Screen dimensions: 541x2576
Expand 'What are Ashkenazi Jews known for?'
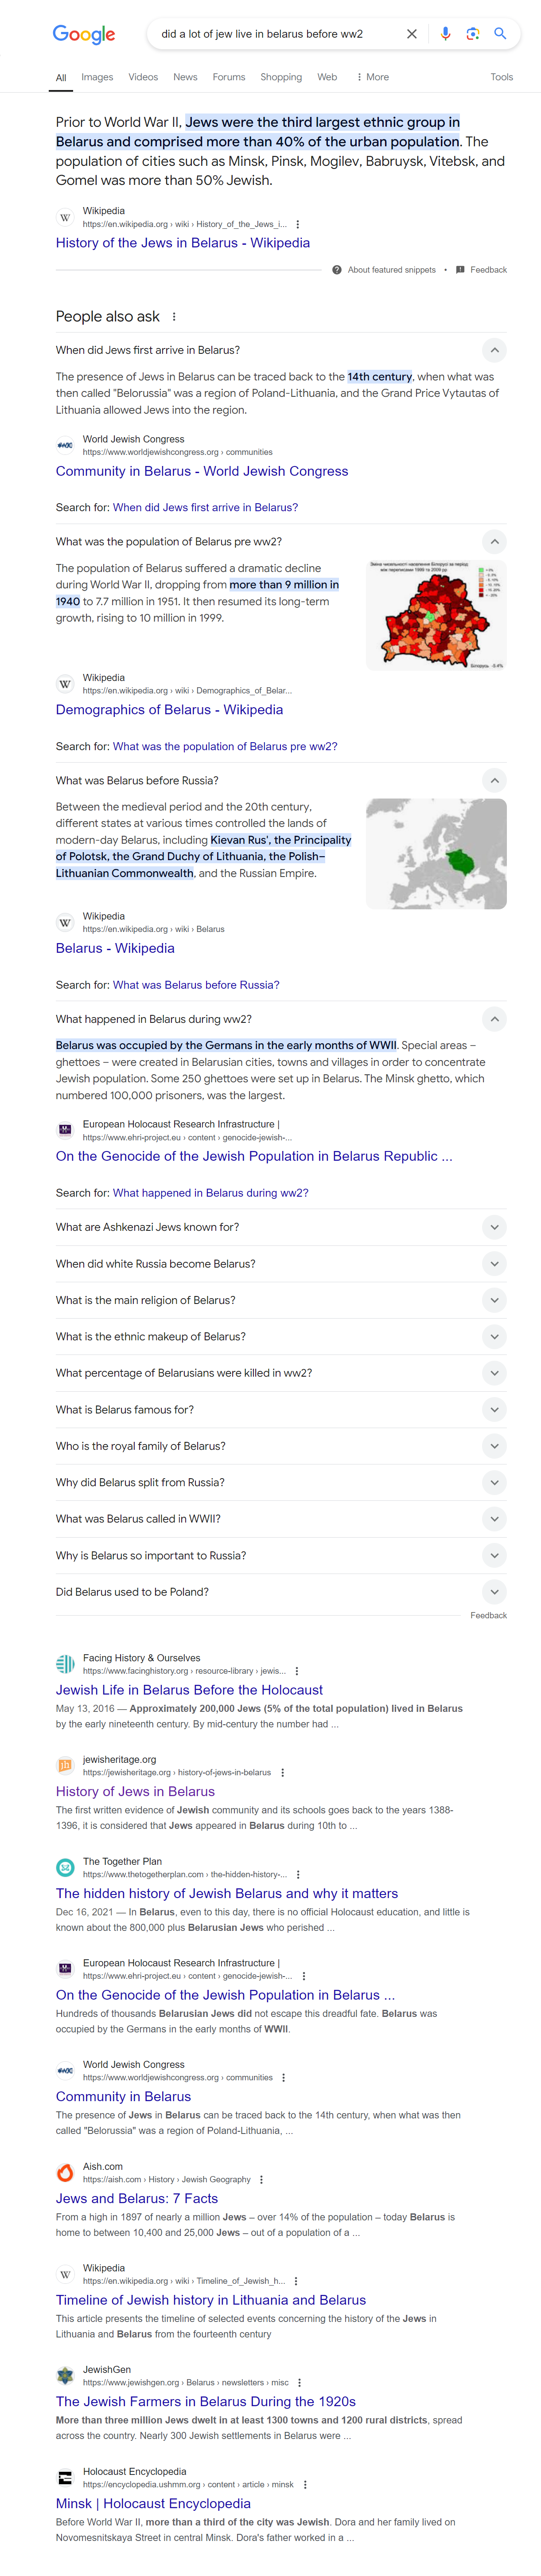click(494, 1227)
